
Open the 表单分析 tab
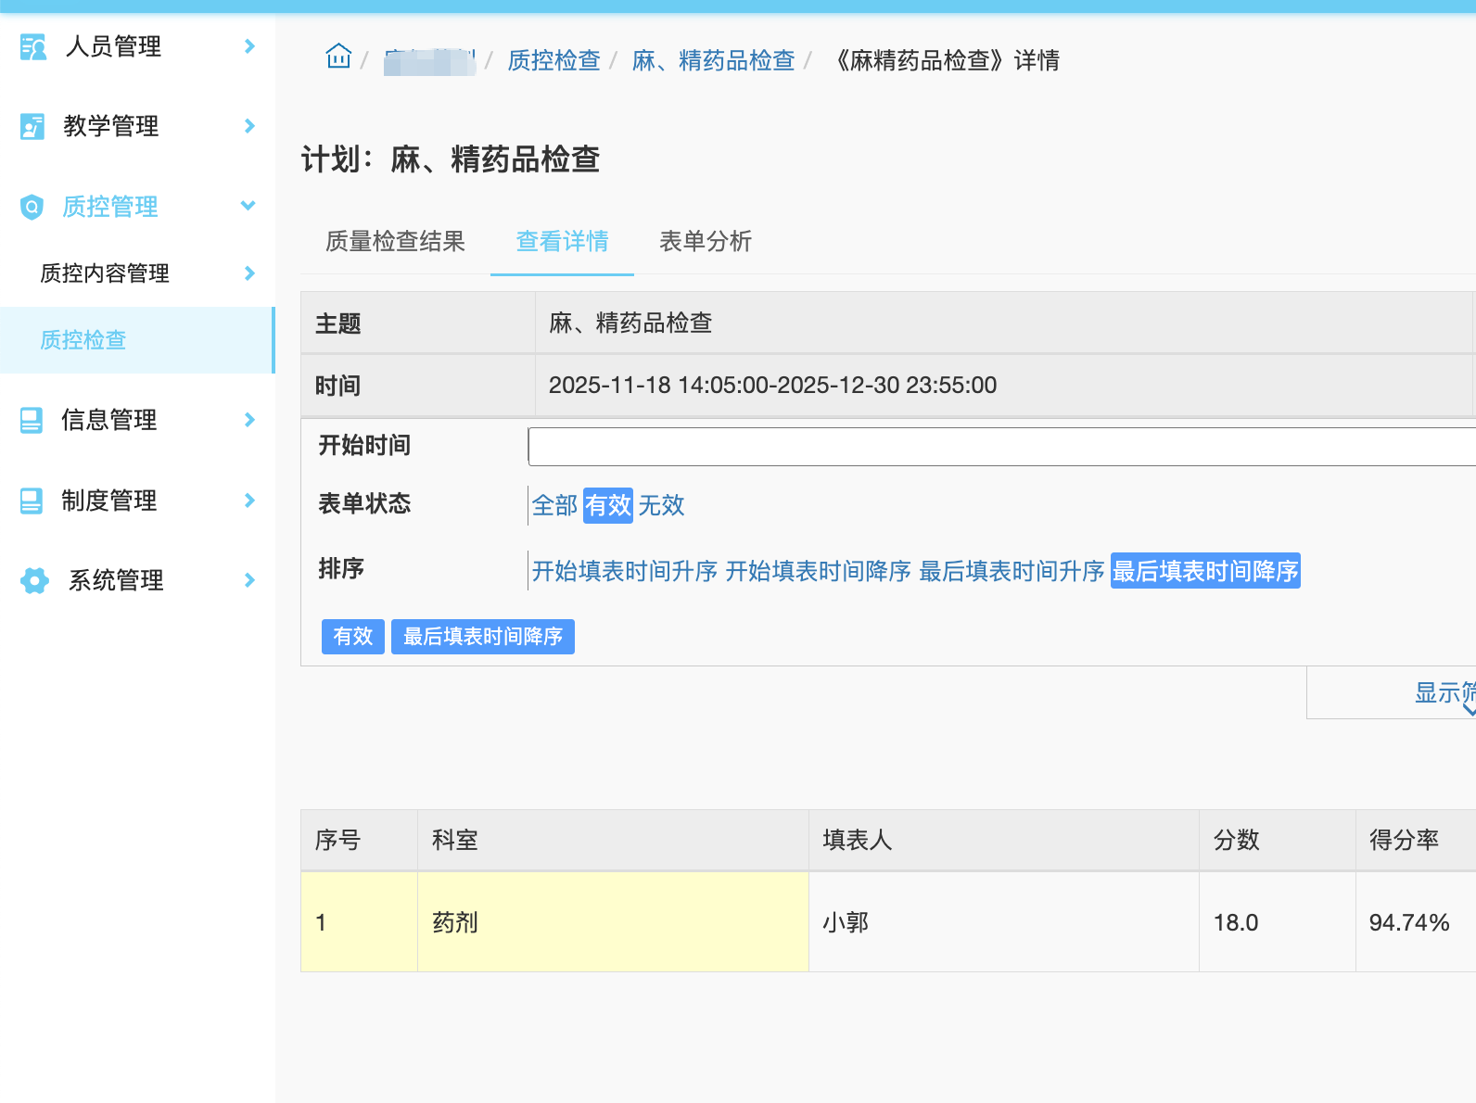tap(705, 242)
